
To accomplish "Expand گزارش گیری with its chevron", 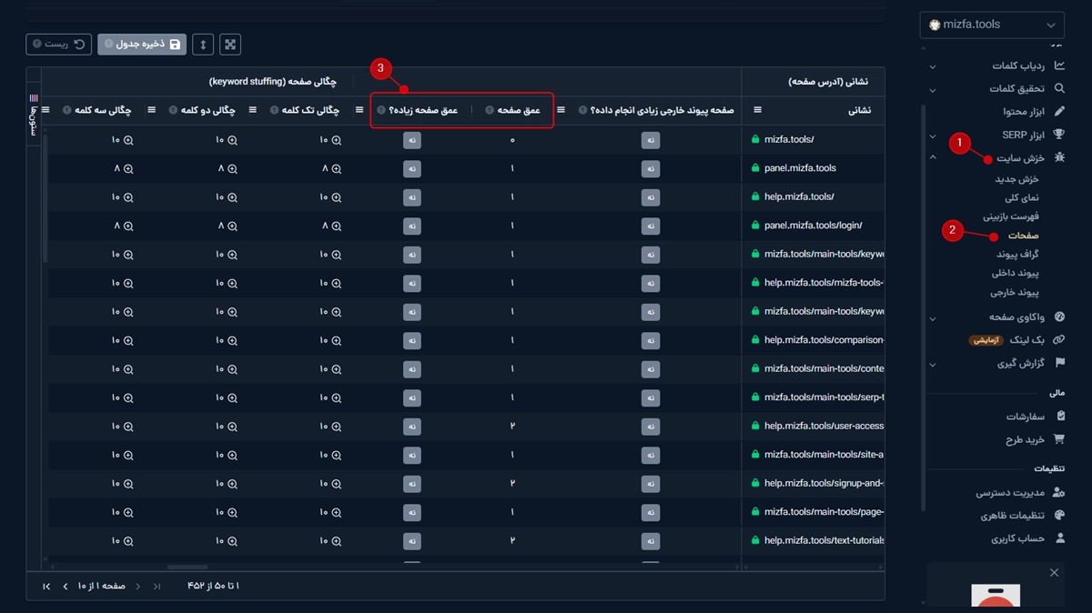I will pos(932,364).
